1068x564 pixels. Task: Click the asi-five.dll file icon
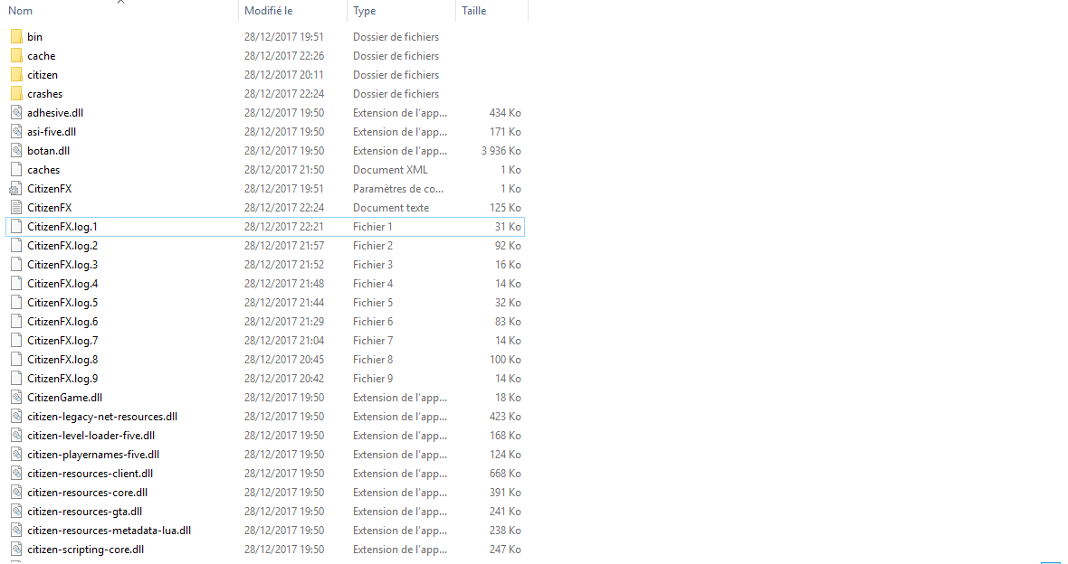tap(16, 132)
